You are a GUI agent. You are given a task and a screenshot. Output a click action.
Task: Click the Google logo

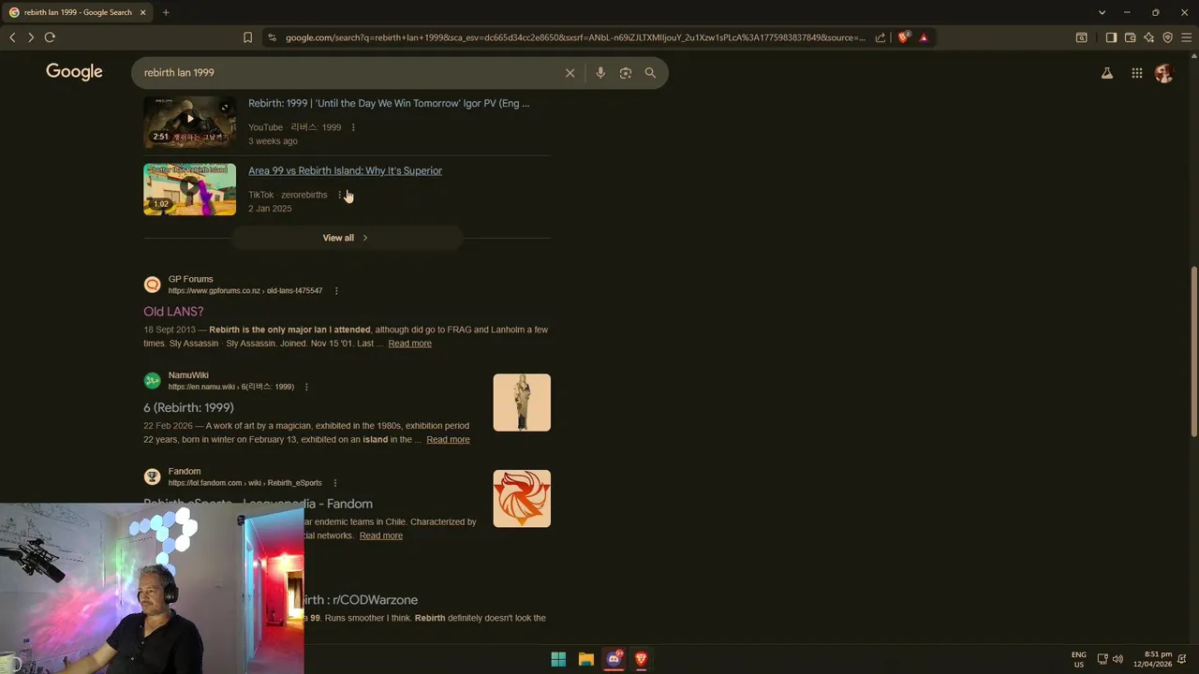[74, 72]
